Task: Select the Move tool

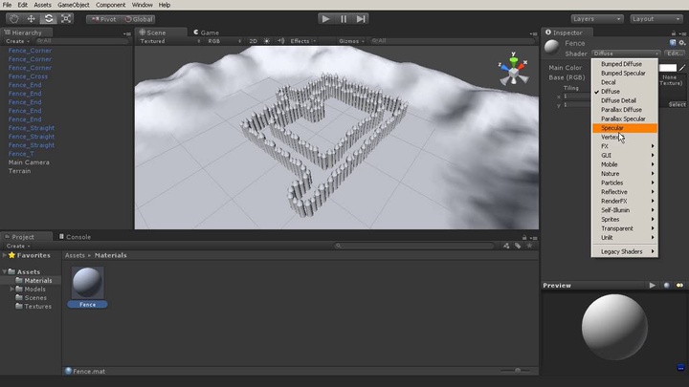Action: (31, 18)
